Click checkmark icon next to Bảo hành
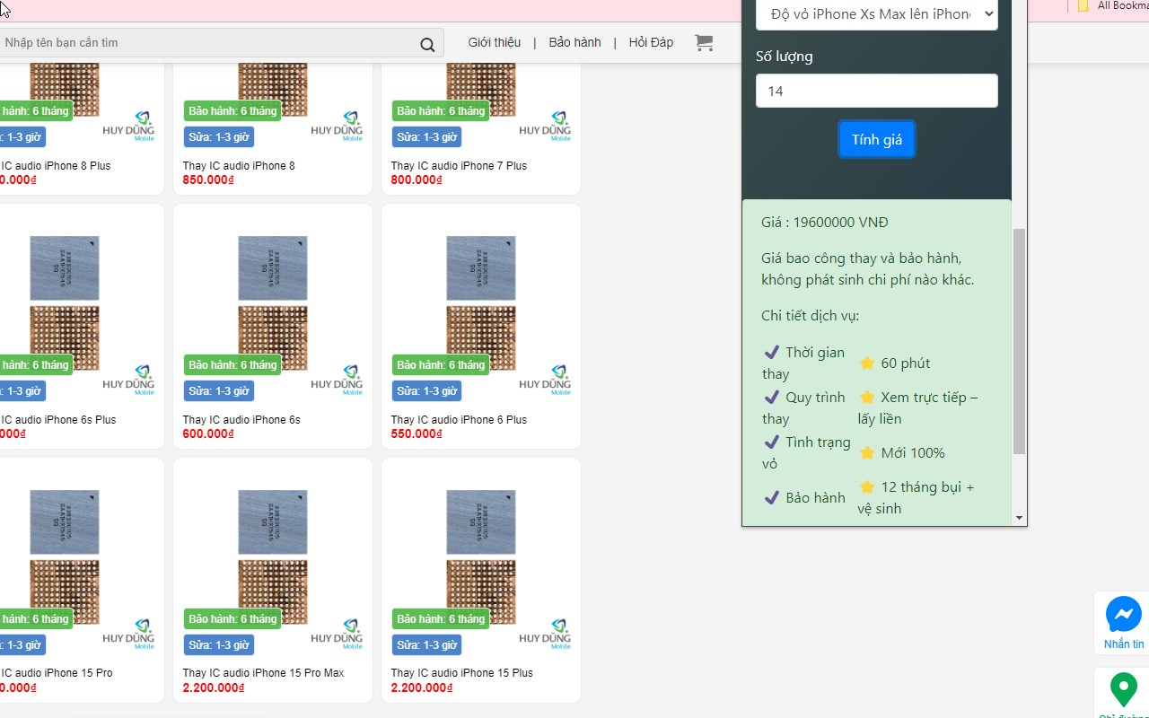The width and height of the screenshot is (1149, 718). 771,497
